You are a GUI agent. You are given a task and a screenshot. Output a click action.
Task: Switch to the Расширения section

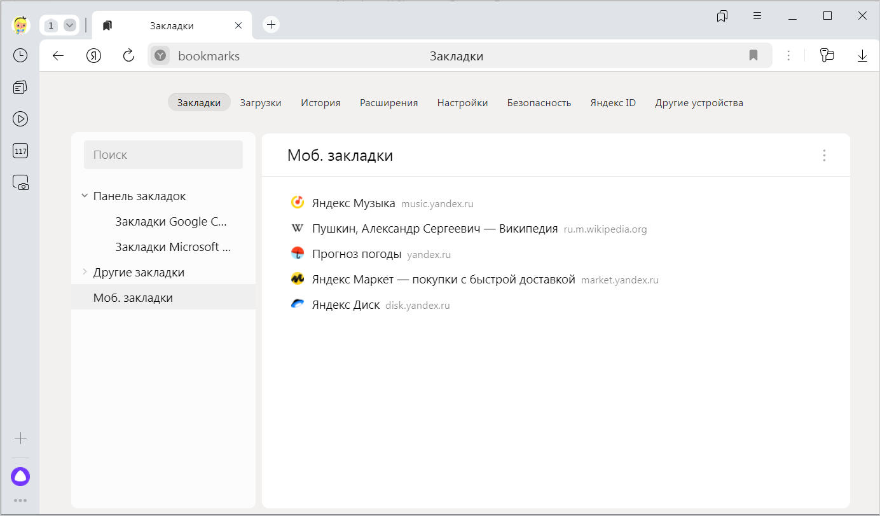388,102
